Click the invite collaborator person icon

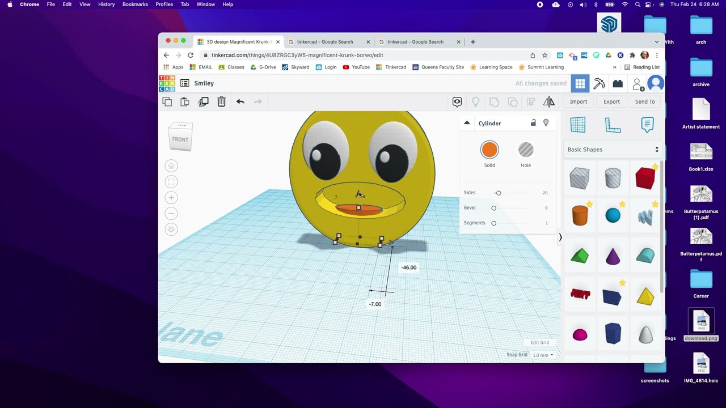click(x=638, y=84)
